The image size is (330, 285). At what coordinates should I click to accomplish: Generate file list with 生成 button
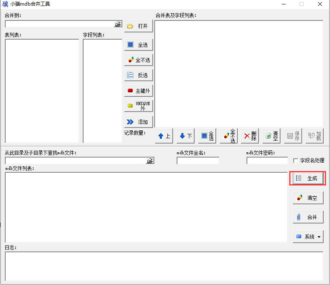point(308,178)
